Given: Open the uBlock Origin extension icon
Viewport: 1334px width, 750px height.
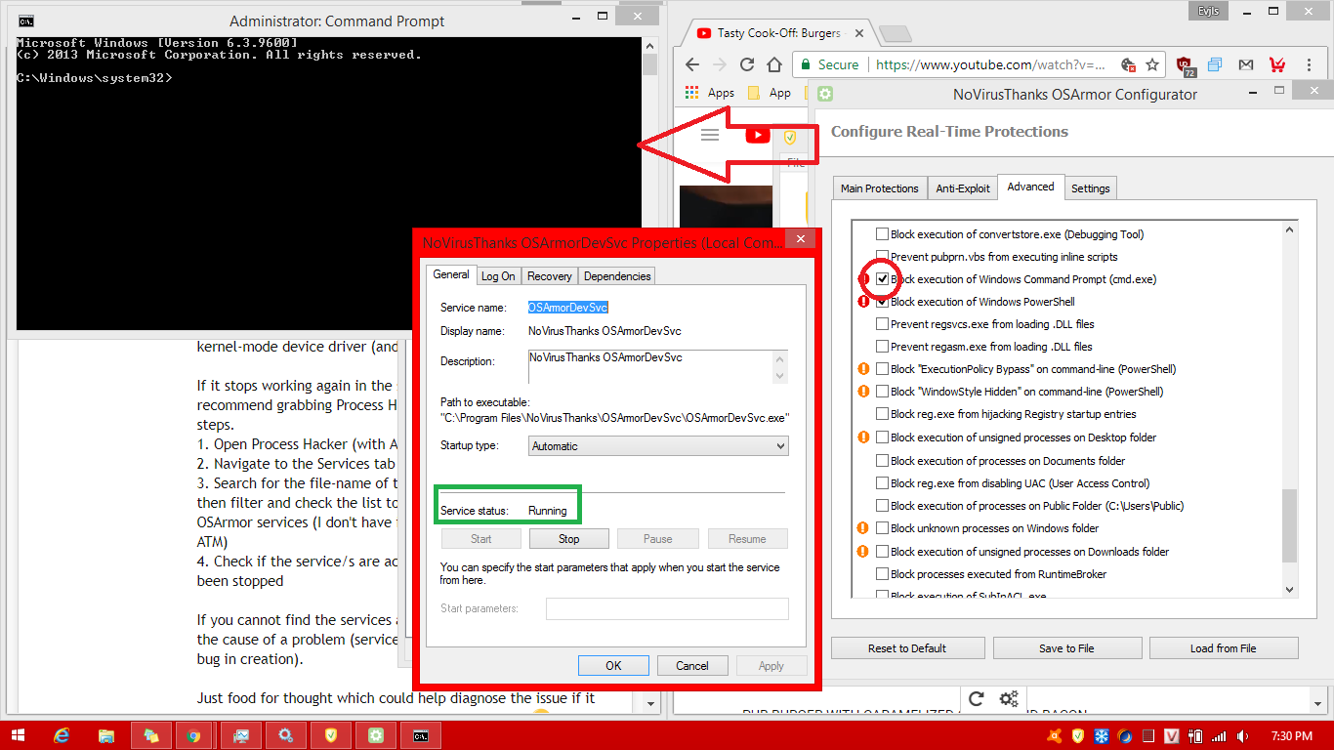Looking at the screenshot, I should click(x=1186, y=65).
